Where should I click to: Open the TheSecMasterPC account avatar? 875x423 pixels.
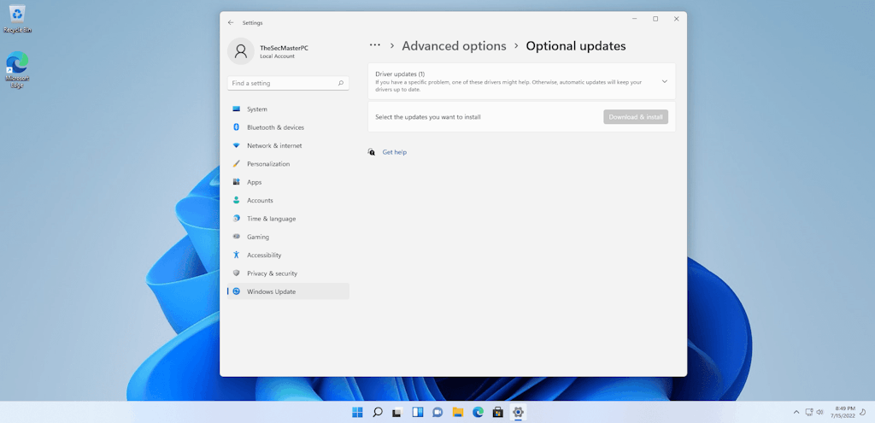(x=241, y=51)
